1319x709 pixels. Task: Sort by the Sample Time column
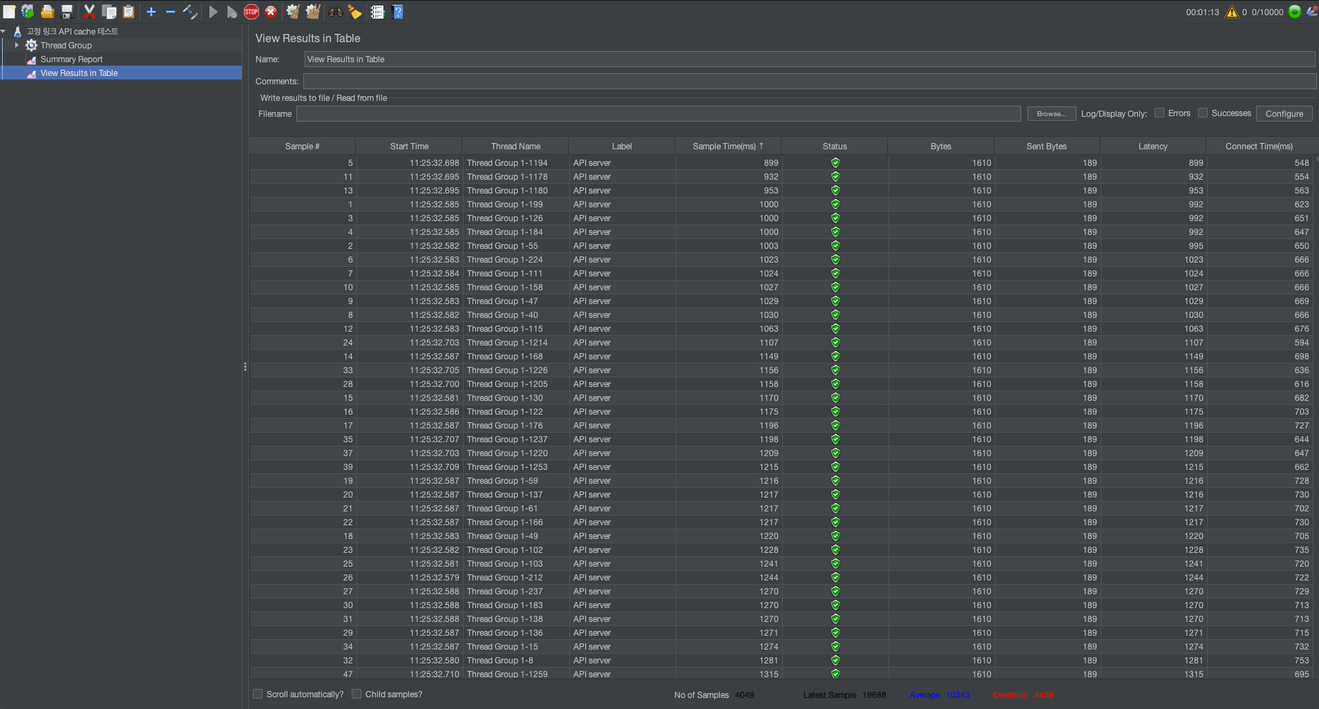pos(727,146)
